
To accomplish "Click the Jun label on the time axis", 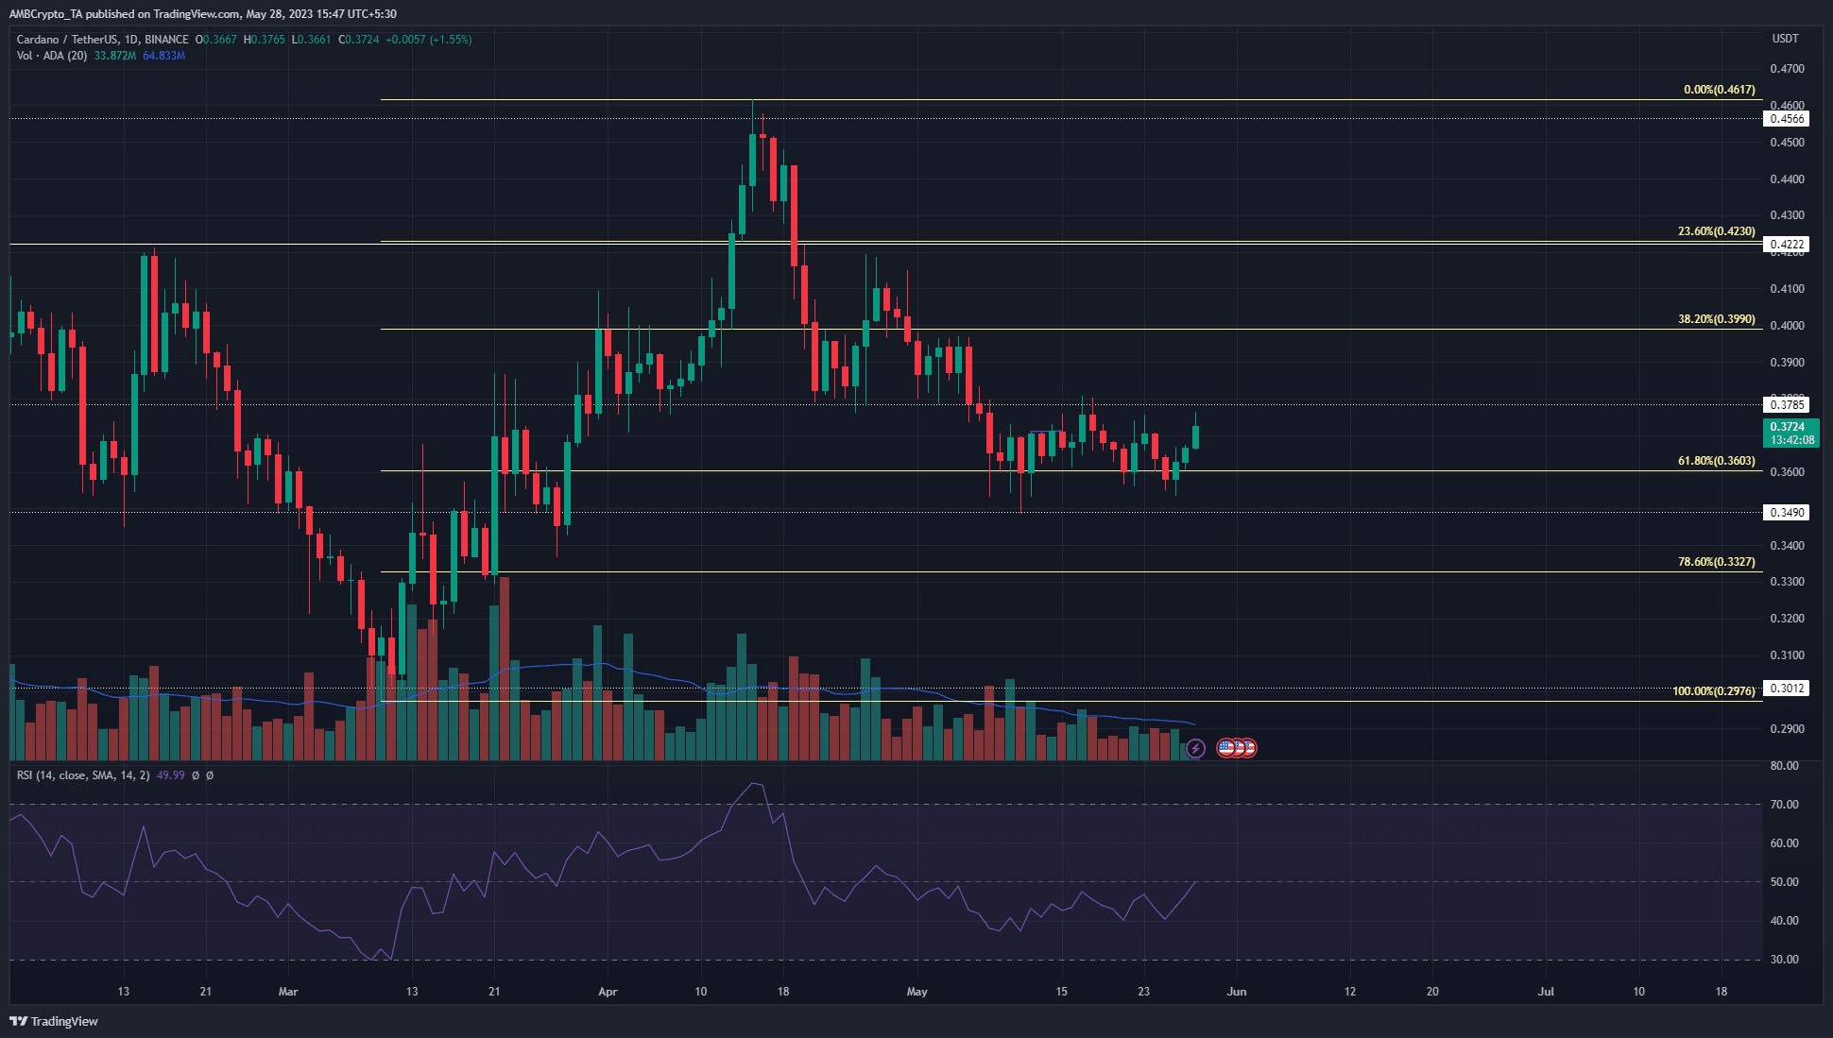I will tap(1236, 992).
